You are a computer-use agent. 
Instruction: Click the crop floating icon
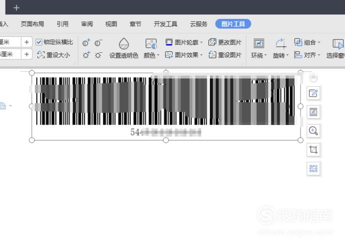313,150
